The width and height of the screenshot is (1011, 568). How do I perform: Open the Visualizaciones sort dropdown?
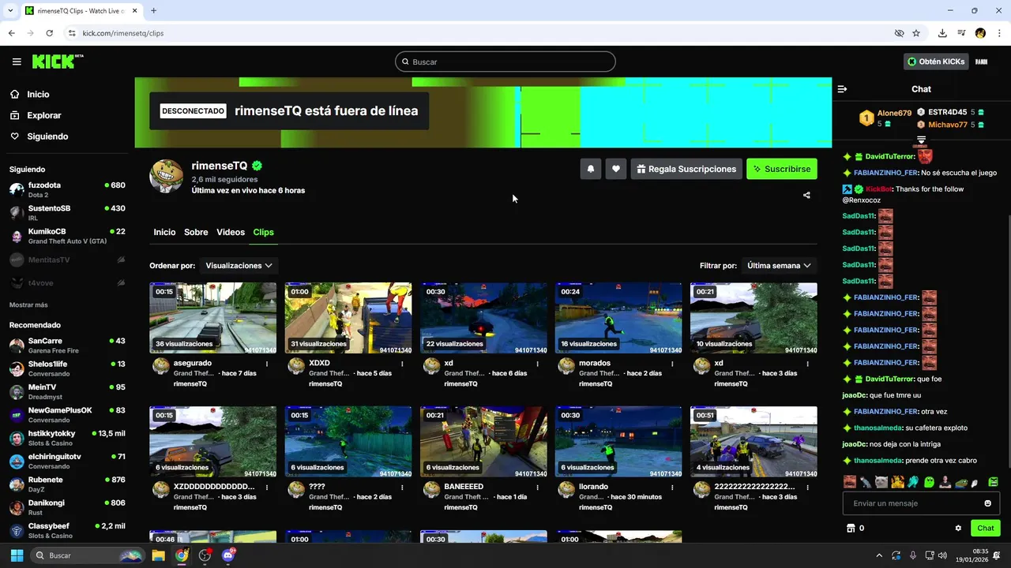coord(239,266)
